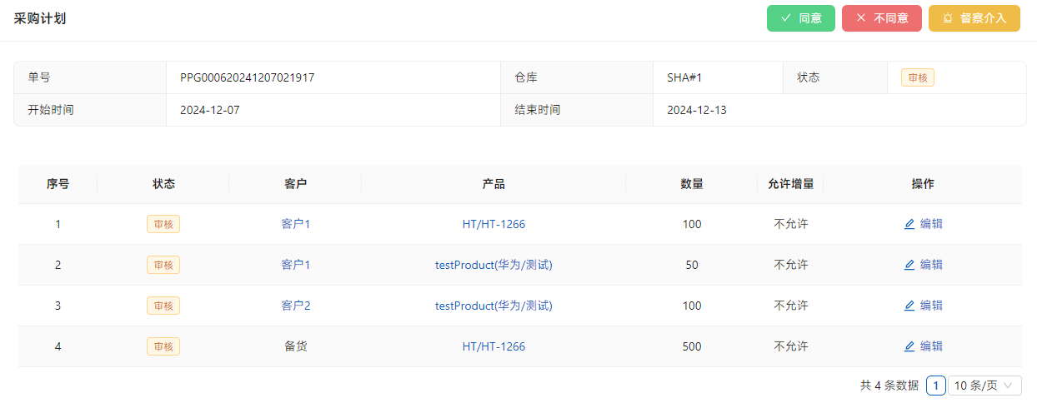Click the edit pencil icon in row 3

coord(909,306)
